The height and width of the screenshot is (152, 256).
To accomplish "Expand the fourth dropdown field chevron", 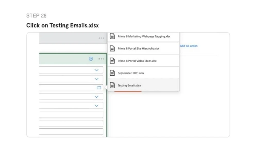I will pos(96,97).
